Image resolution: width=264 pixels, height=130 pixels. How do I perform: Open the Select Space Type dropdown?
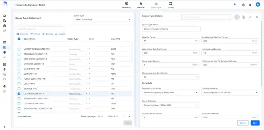(x=103, y=19)
